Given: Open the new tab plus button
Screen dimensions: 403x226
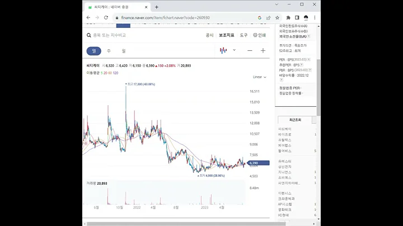Looking at the screenshot, I should (x=157, y=7).
